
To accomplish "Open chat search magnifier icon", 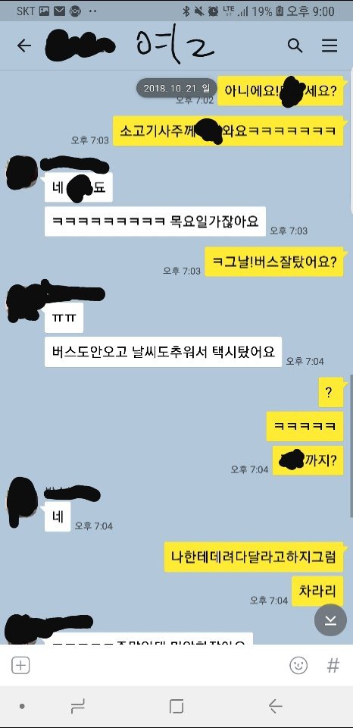I will [x=295, y=45].
